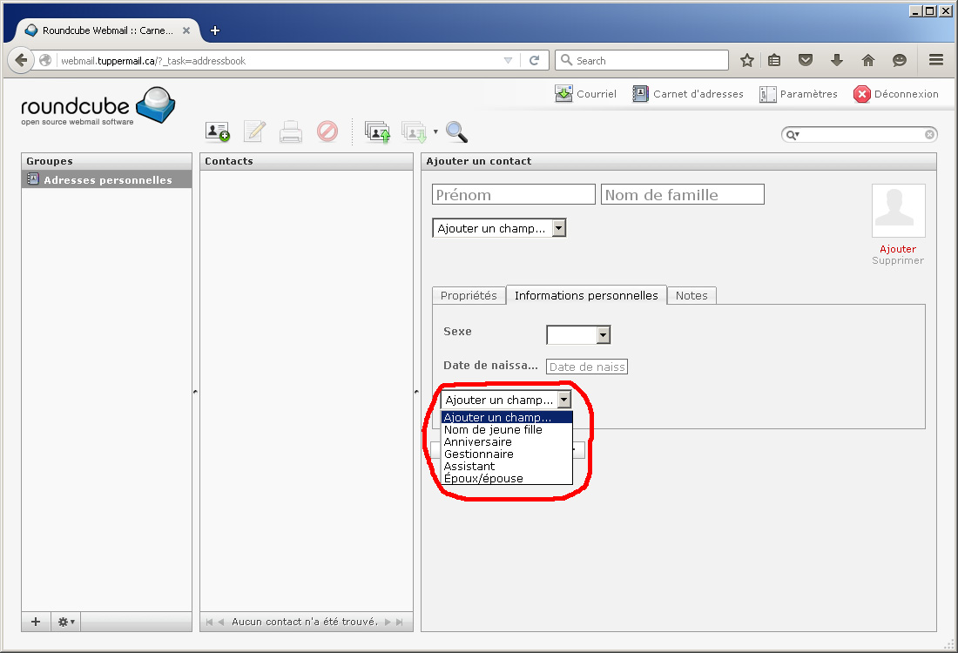Image resolution: width=958 pixels, height=653 pixels.
Task: Click the import contacts toolbar icon
Action: pyautogui.click(x=377, y=131)
